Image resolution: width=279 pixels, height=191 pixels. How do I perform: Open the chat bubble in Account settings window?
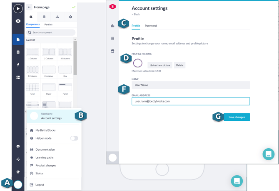coord(269,154)
